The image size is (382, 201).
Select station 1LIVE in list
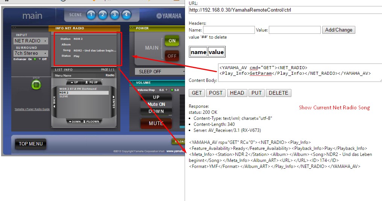pyautogui.click(x=64, y=96)
